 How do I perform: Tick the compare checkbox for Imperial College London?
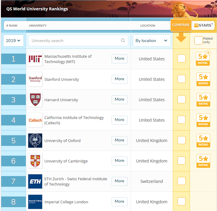(181, 202)
